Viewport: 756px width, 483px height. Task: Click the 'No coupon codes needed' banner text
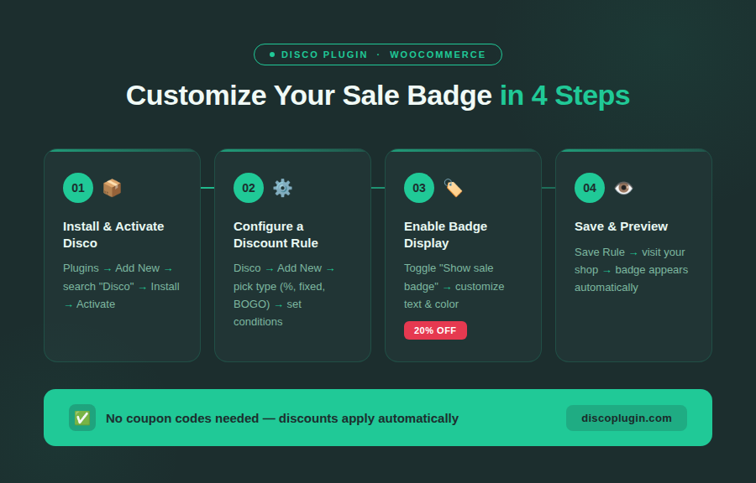(182, 418)
